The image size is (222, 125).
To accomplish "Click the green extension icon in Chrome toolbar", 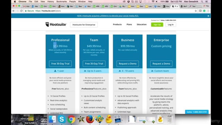I will 204,11.
